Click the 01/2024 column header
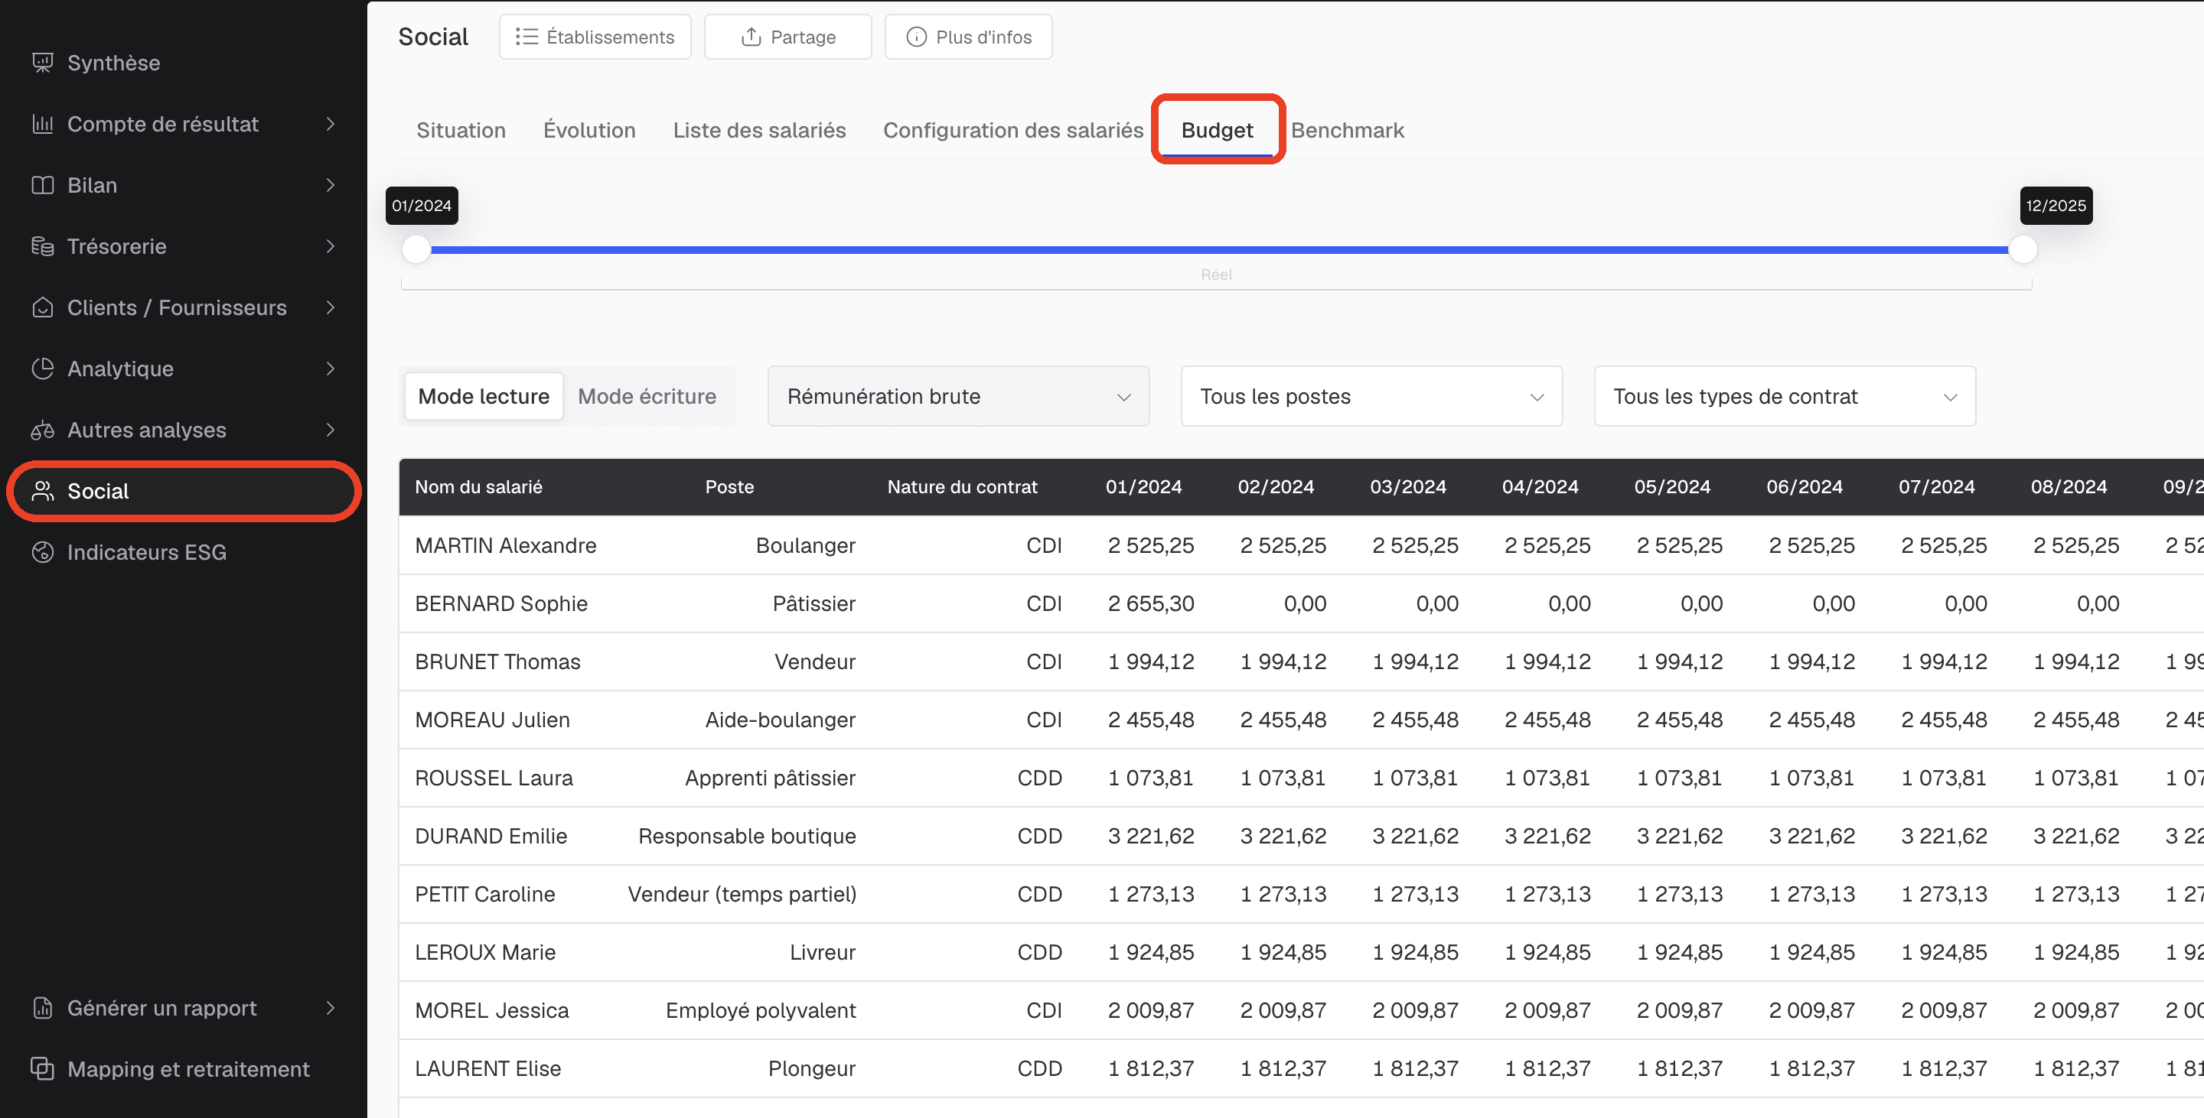This screenshot has height=1118, width=2204. point(1143,486)
